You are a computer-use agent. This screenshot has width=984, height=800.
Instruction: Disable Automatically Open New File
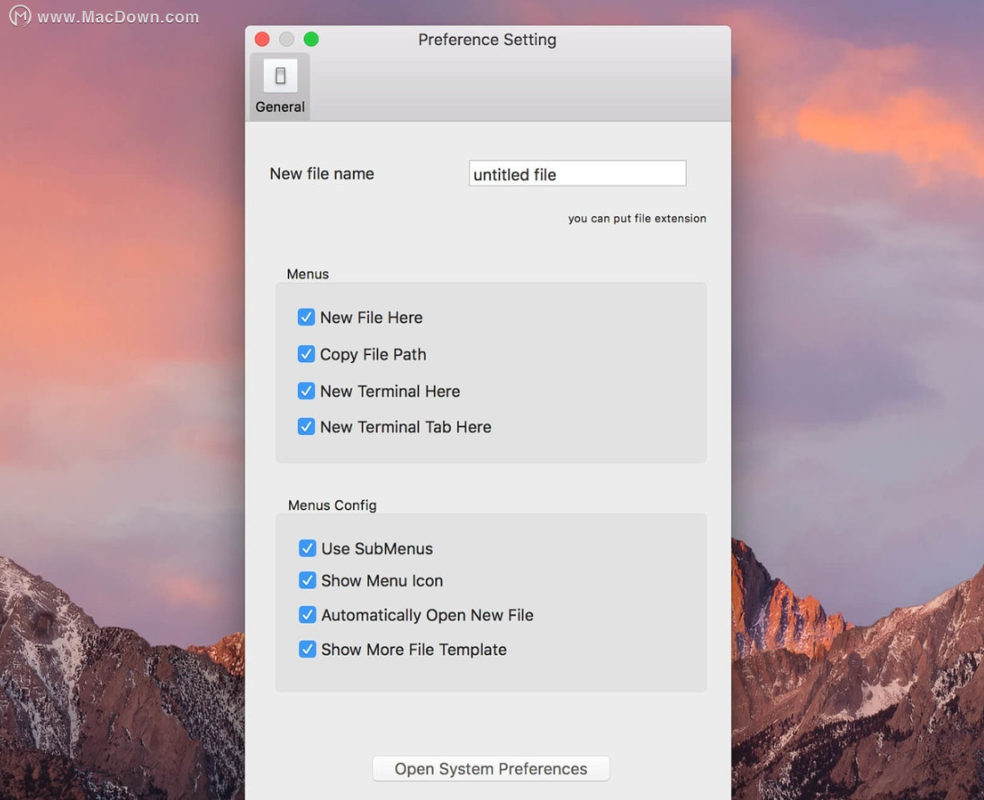click(x=308, y=614)
